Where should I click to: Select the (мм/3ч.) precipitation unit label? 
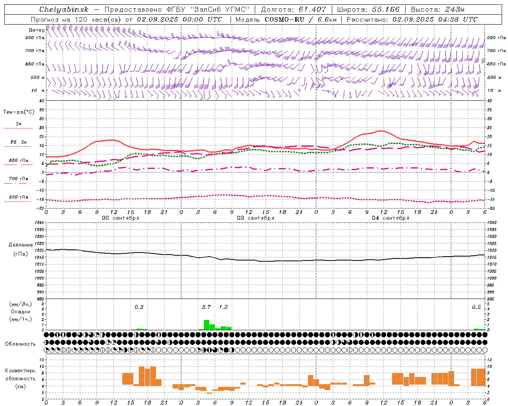click(21, 304)
